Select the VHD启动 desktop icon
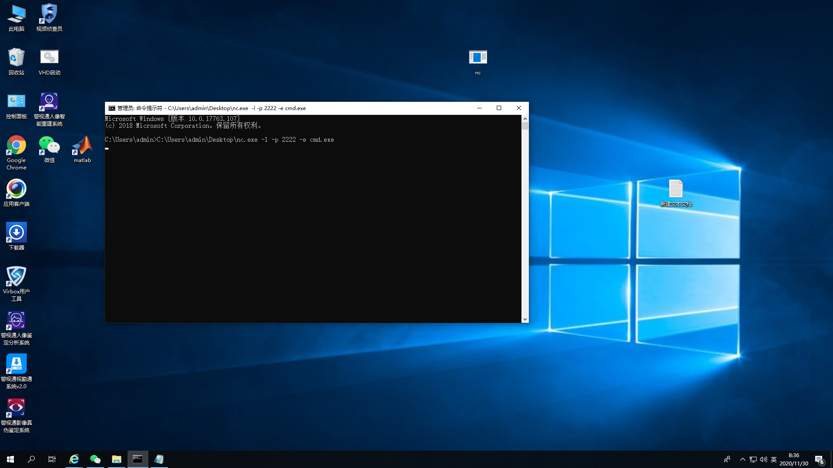The image size is (833, 468). pos(49,58)
